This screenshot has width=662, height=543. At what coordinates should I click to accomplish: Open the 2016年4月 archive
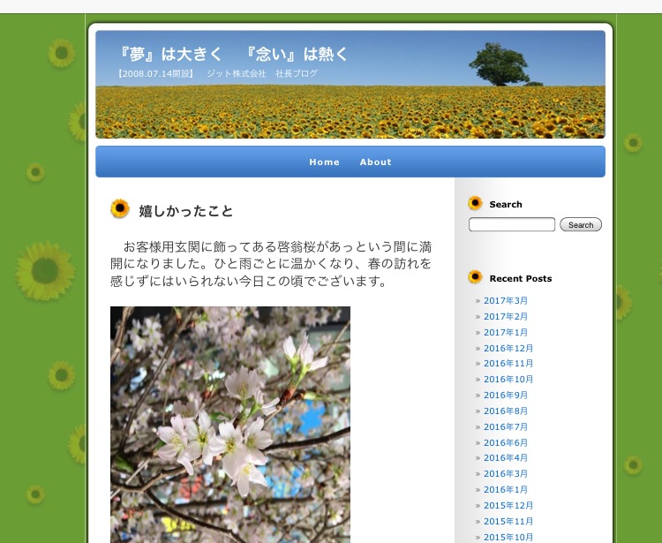pyautogui.click(x=506, y=457)
